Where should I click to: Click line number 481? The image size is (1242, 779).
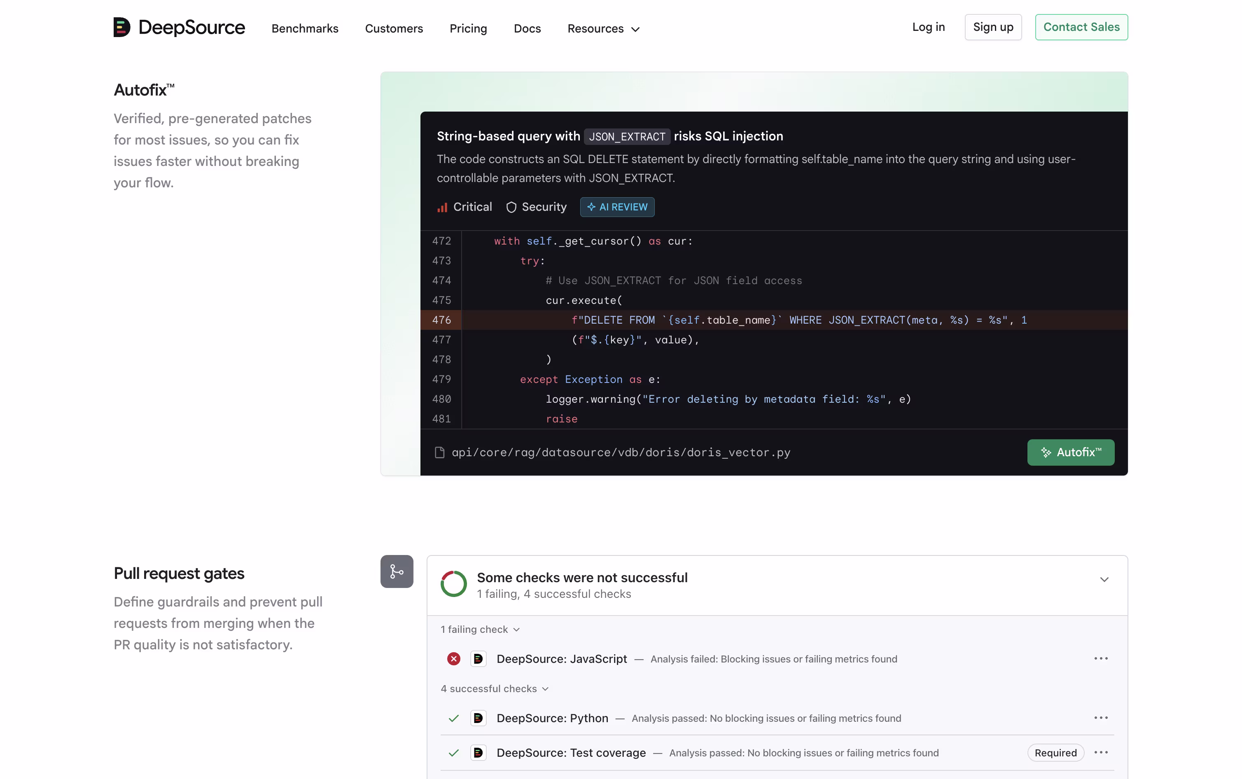tap(441, 419)
